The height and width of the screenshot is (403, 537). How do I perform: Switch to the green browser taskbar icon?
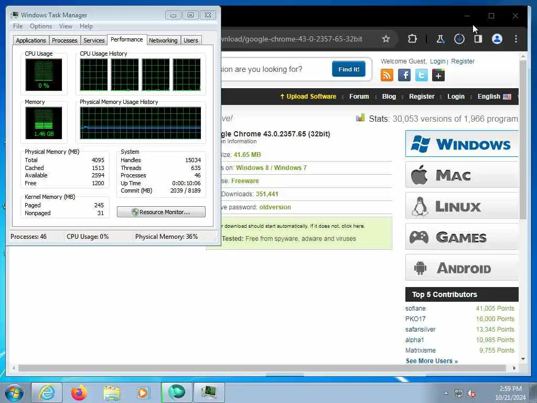[x=176, y=393]
